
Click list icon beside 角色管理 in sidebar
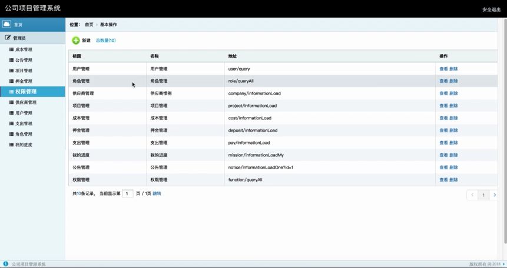pyautogui.click(x=11, y=134)
